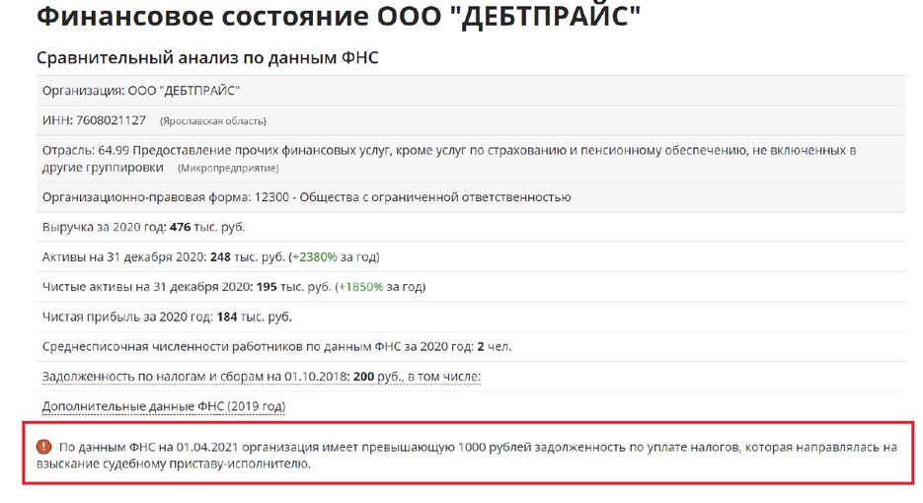Click the warning text about debt exceeding 1000 rubles

[467, 456]
